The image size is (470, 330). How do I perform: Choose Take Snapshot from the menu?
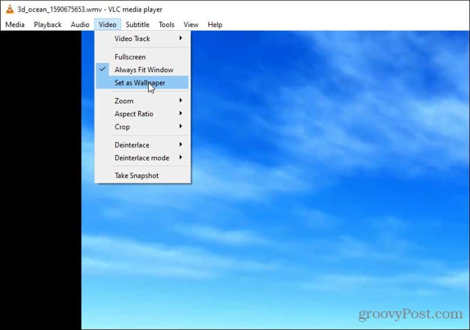[142, 176]
